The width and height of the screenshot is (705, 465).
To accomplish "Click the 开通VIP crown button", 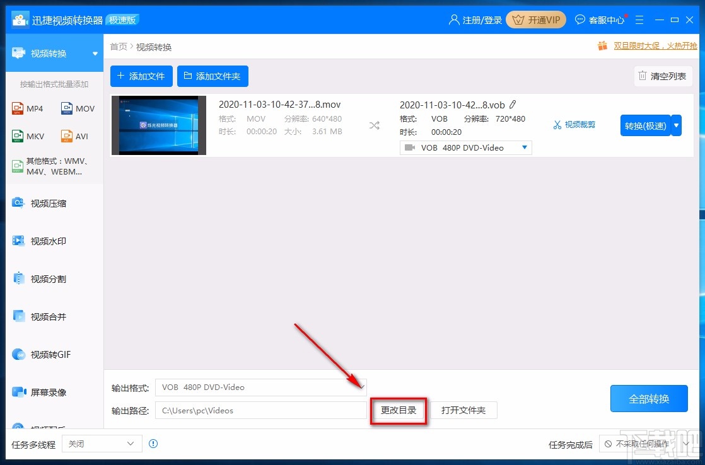I will tap(536, 20).
